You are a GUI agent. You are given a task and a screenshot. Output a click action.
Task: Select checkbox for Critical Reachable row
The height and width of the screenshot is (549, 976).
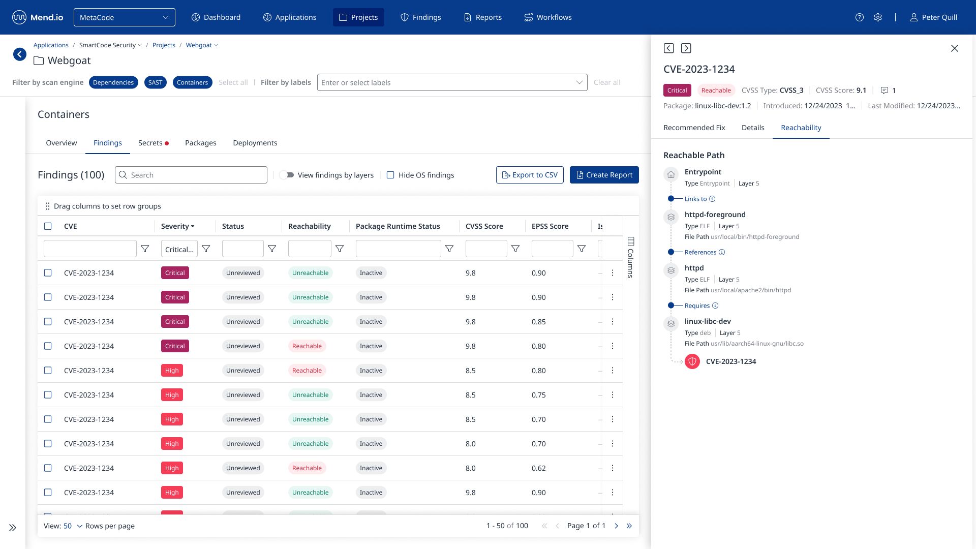coord(48,346)
